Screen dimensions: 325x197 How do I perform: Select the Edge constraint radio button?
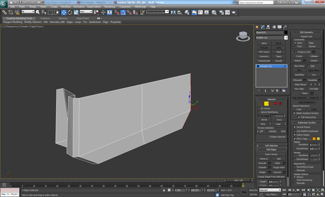click(307, 43)
